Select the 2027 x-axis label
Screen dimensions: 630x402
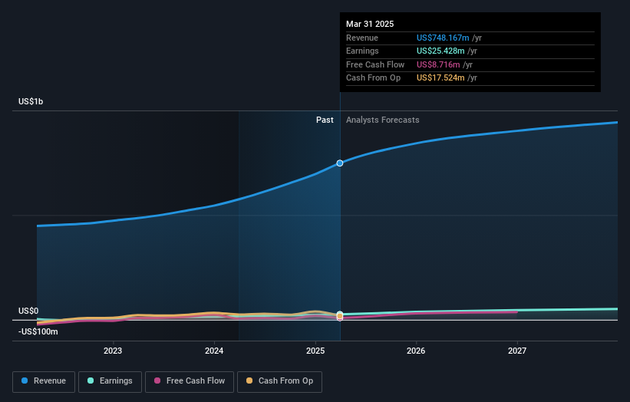[x=517, y=351]
